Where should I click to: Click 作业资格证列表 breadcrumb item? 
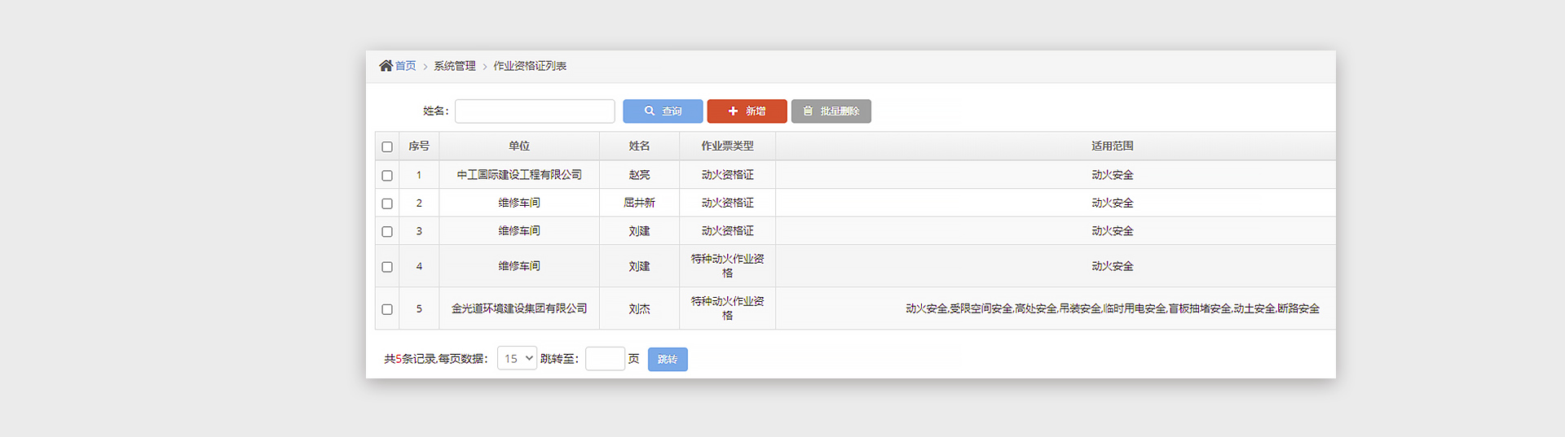click(530, 66)
